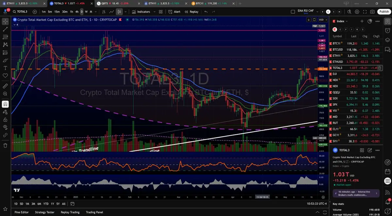Open a new tab with plus button
This screenshot has height=216, width=392.
pos(240,3)
